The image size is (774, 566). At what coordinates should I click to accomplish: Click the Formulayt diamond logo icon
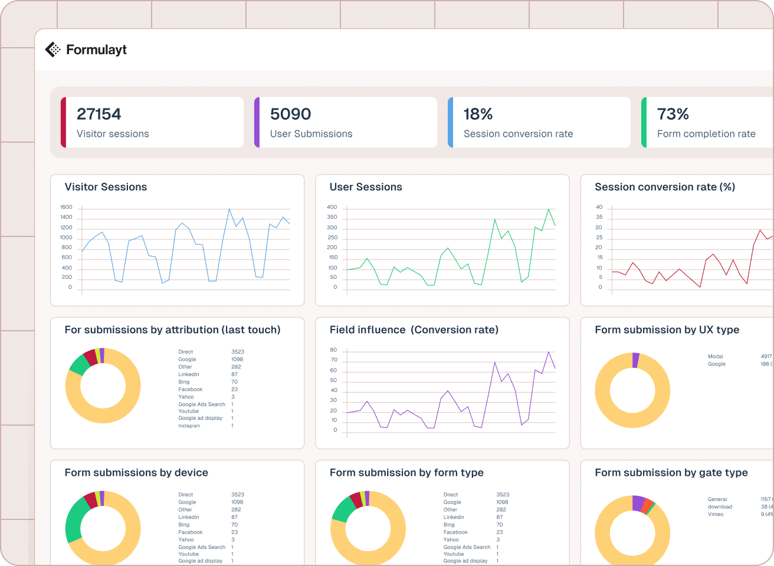[x=53, y=50]
